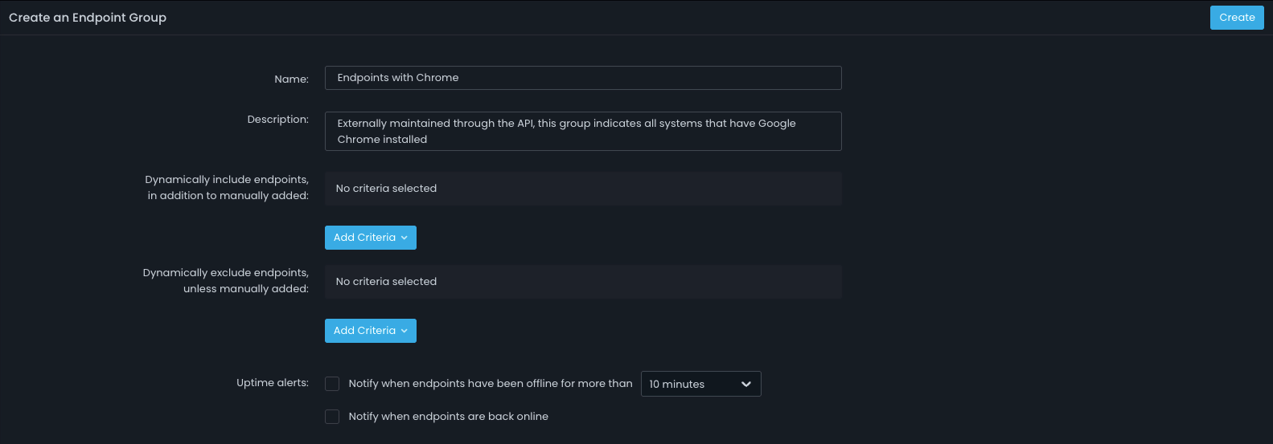Screen dimensions: 1273x444
Task: Click the 'Notify when endpoints are back online' label
Action: [448, 417]
